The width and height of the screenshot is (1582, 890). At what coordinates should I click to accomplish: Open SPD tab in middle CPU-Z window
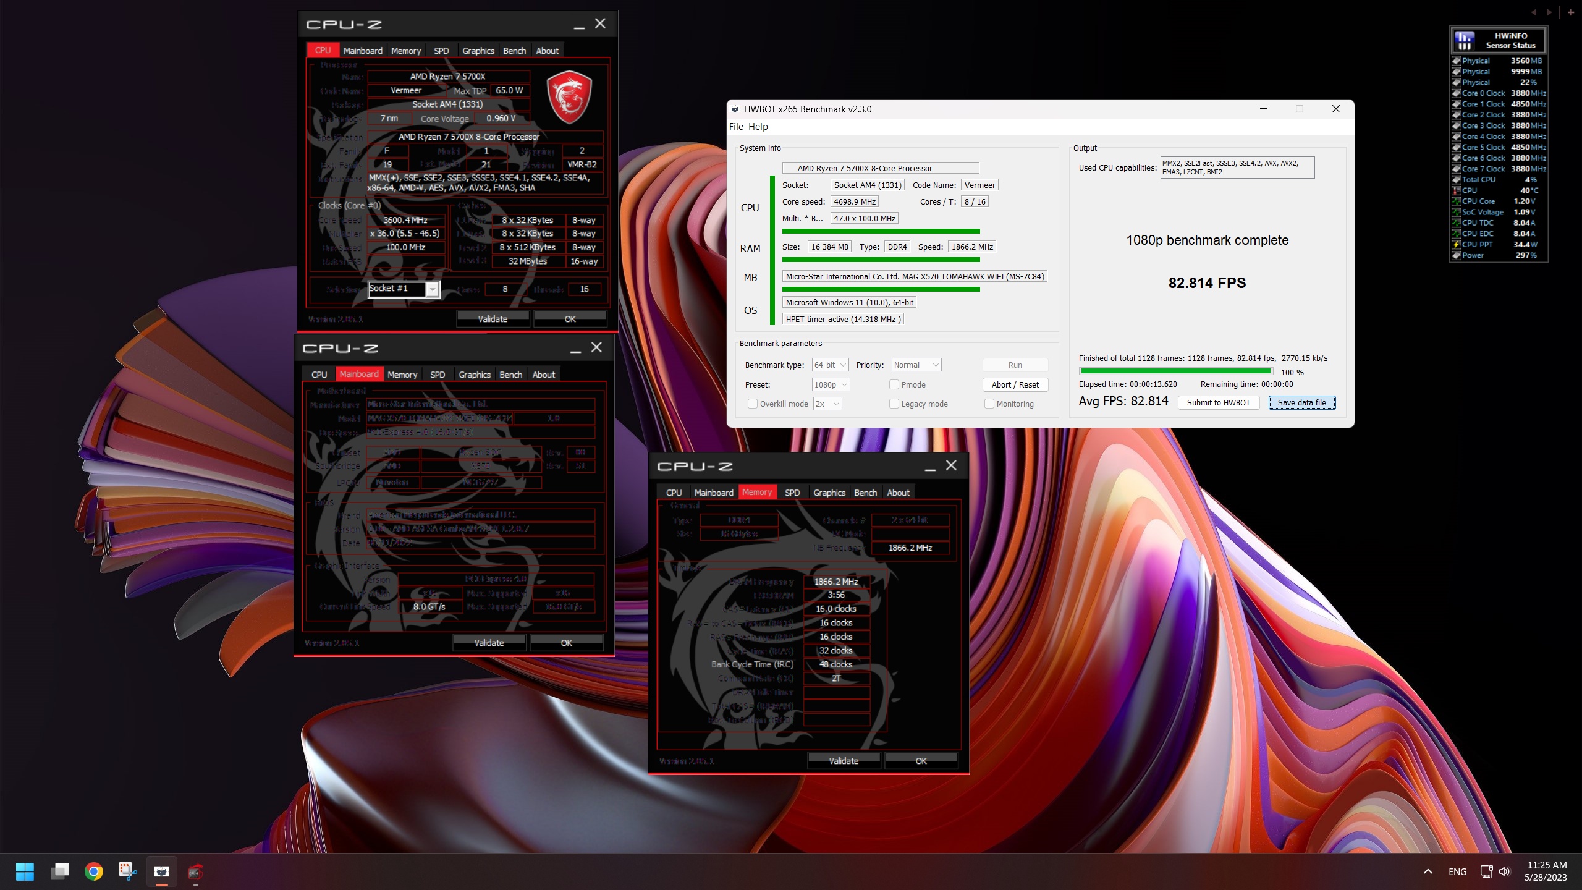coord(438,375)
